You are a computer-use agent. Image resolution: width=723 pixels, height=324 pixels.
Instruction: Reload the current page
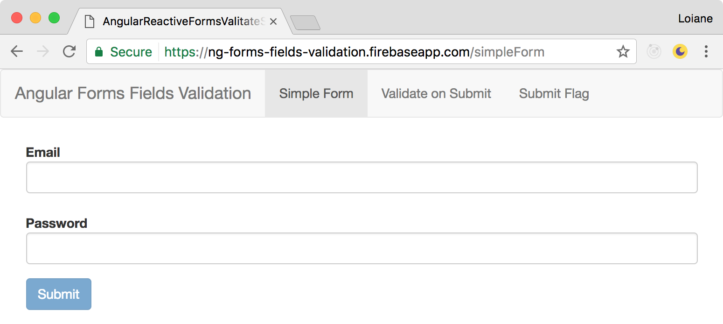(x=69, y=51)
